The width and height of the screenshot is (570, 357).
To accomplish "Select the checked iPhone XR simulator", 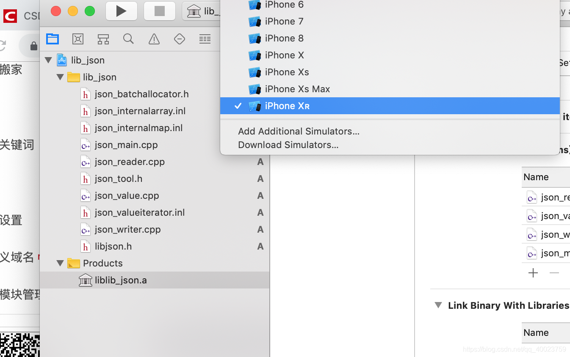I will [390, 106].
